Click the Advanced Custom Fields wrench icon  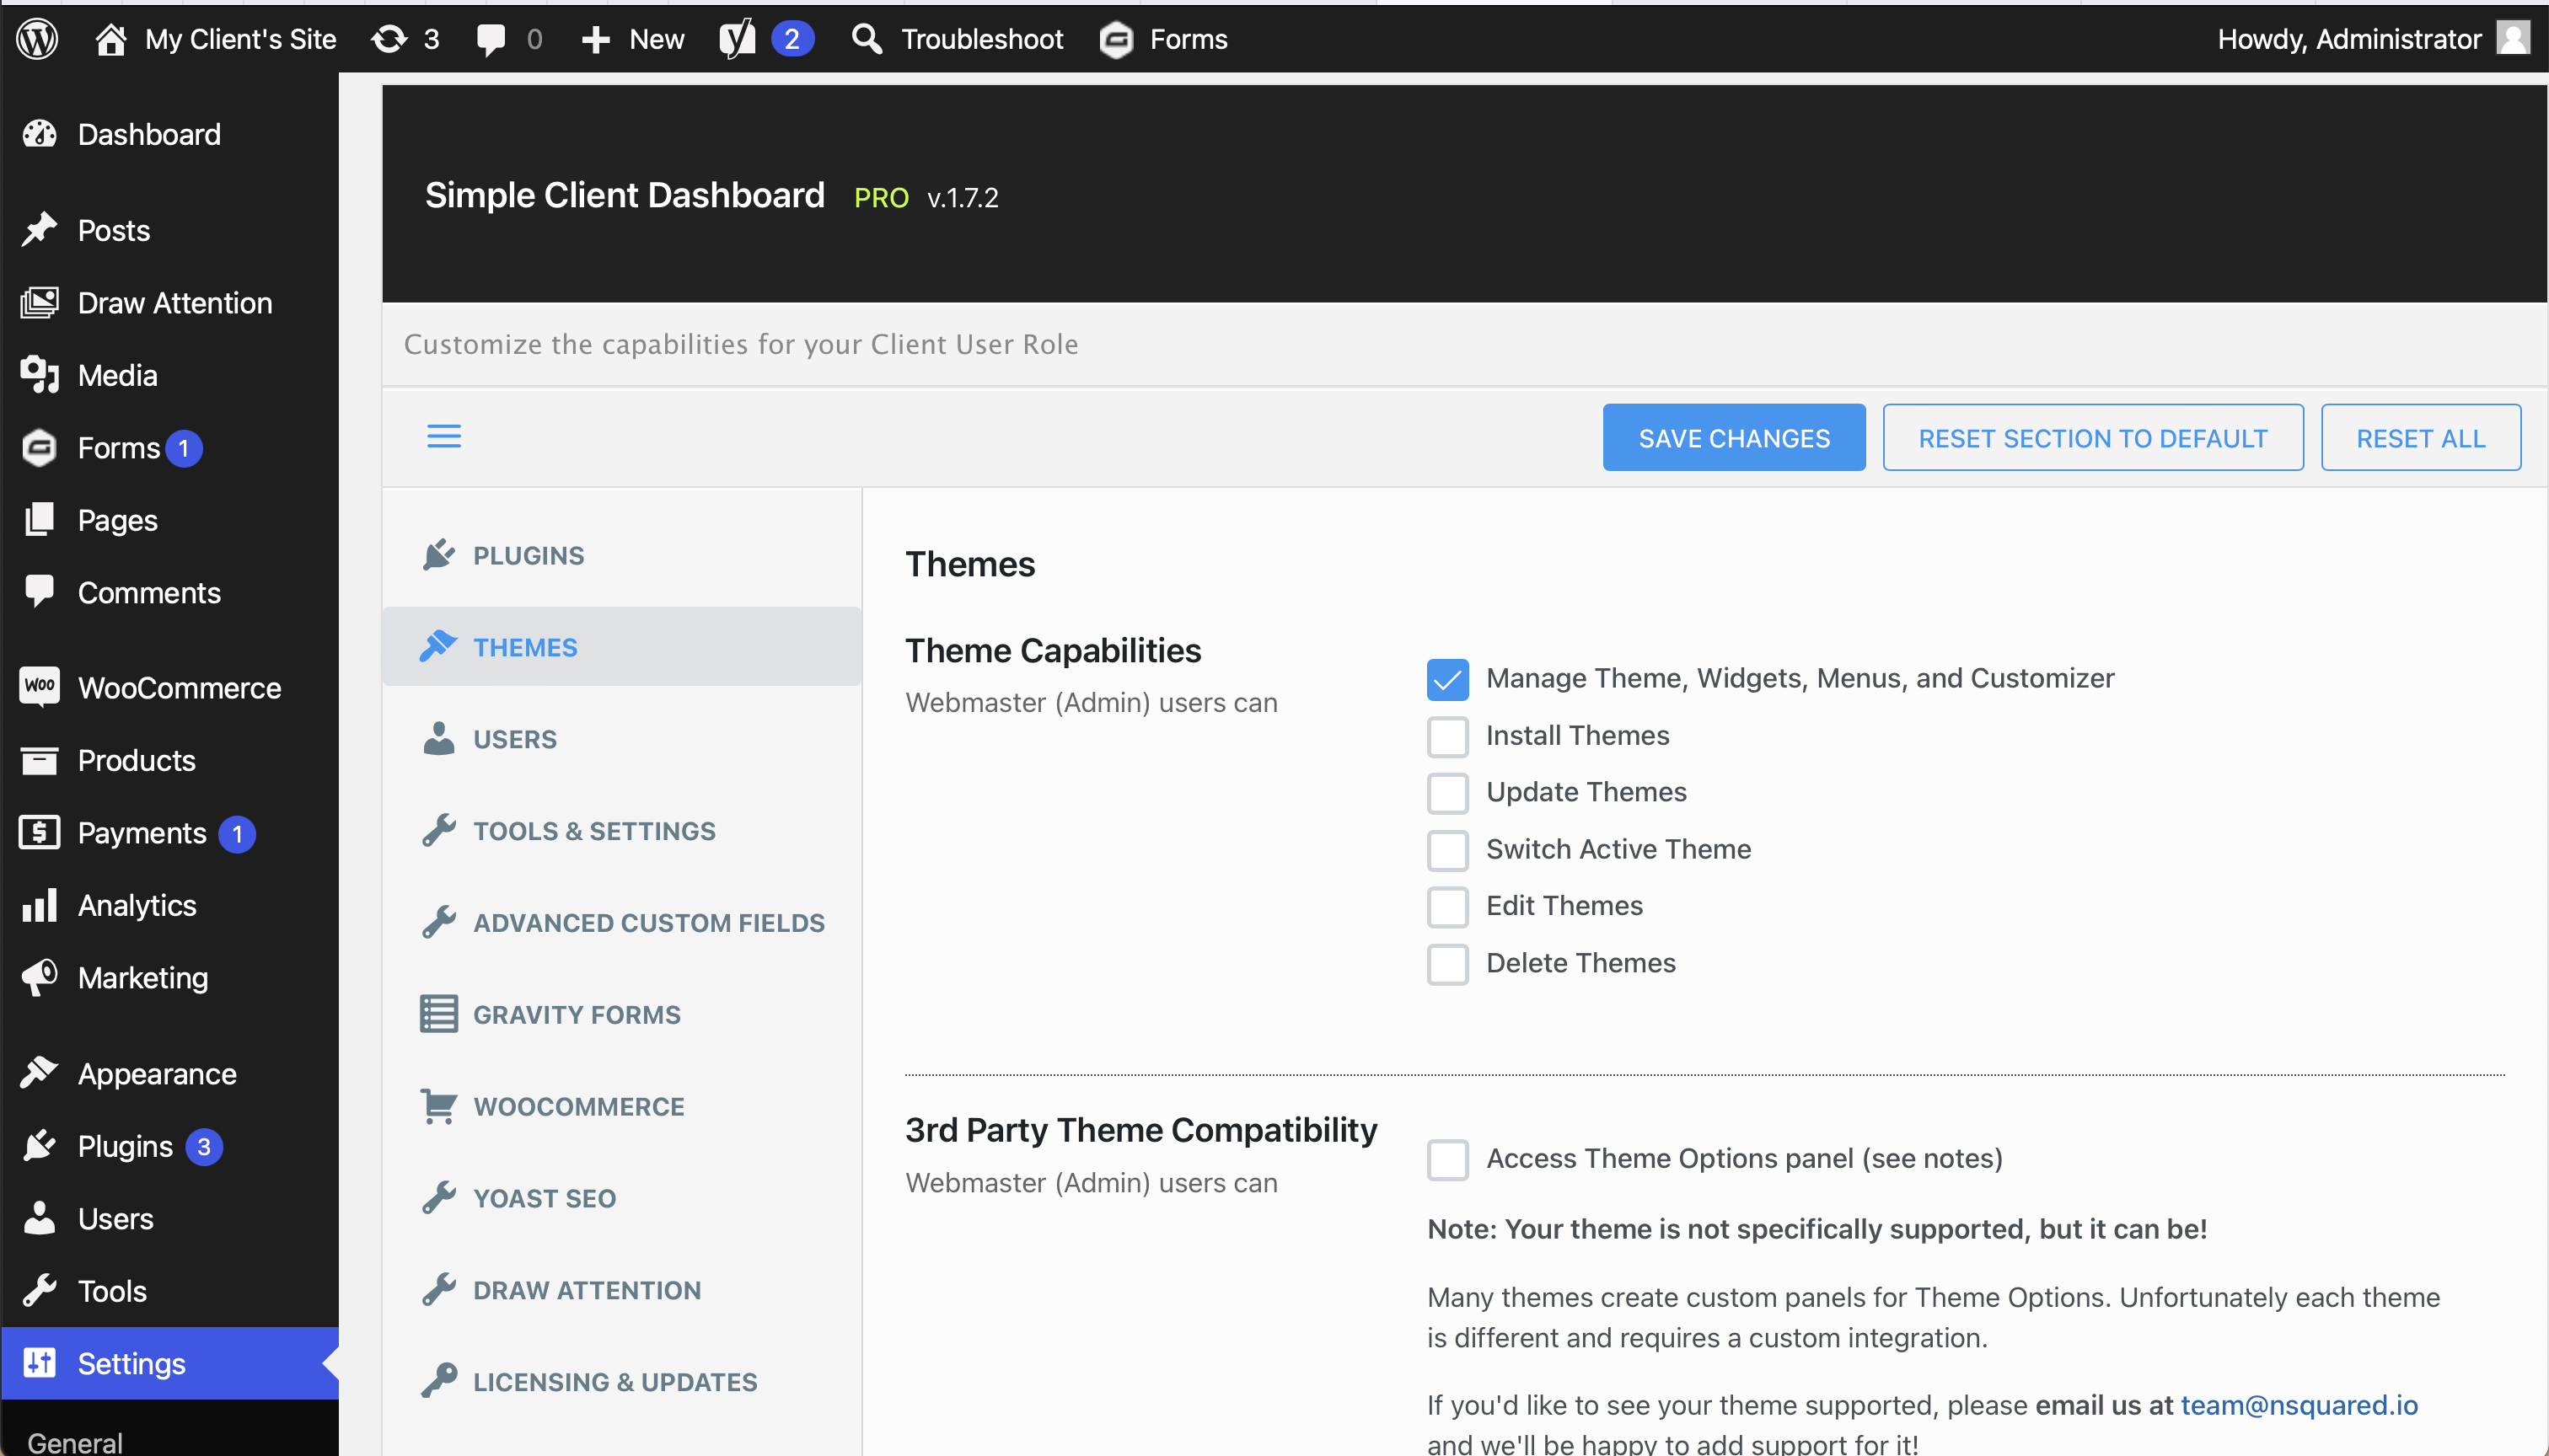coord(437,923)
